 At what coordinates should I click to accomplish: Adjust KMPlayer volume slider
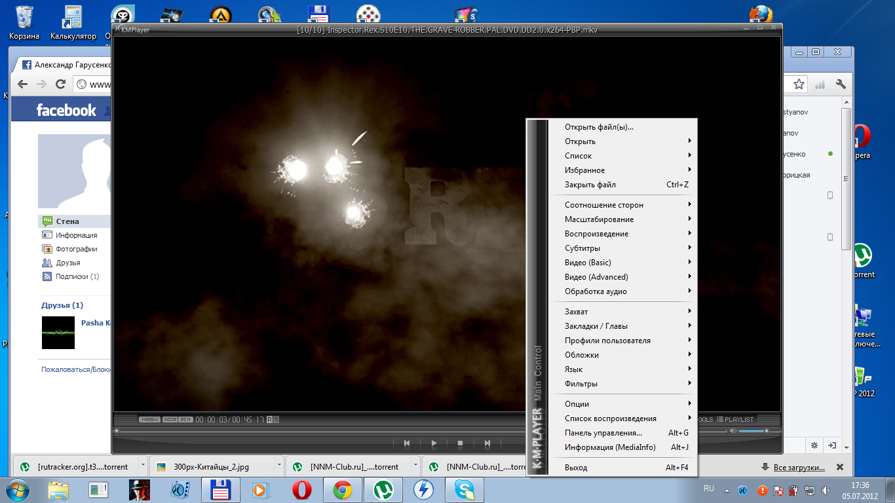coord(760,431)
